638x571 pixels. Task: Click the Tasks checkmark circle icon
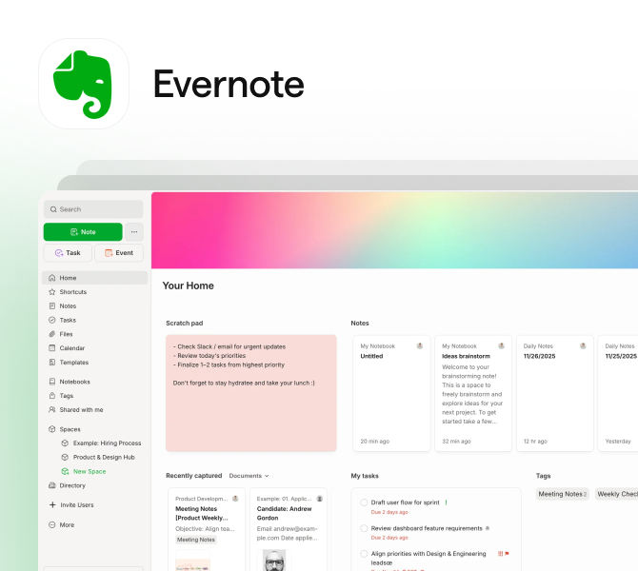coord(52,320)
